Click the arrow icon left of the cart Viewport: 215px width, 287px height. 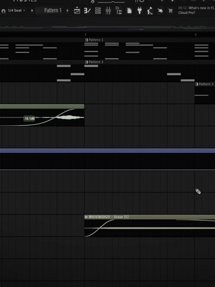point(160,10)
